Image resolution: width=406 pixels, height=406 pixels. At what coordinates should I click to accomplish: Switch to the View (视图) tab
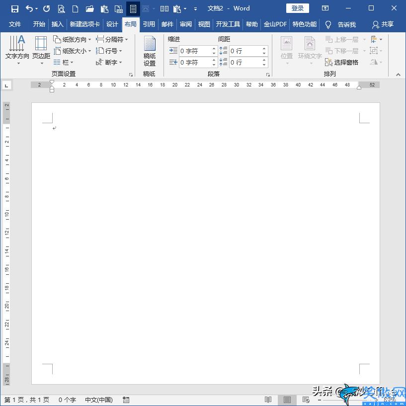point(204,24)
